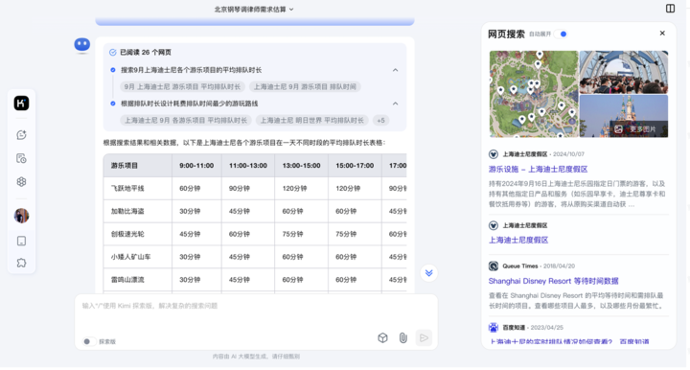This screenshot has width=690, height=370.
Task: Open the mobile app icon in sidebar
Action: [21, 242]
